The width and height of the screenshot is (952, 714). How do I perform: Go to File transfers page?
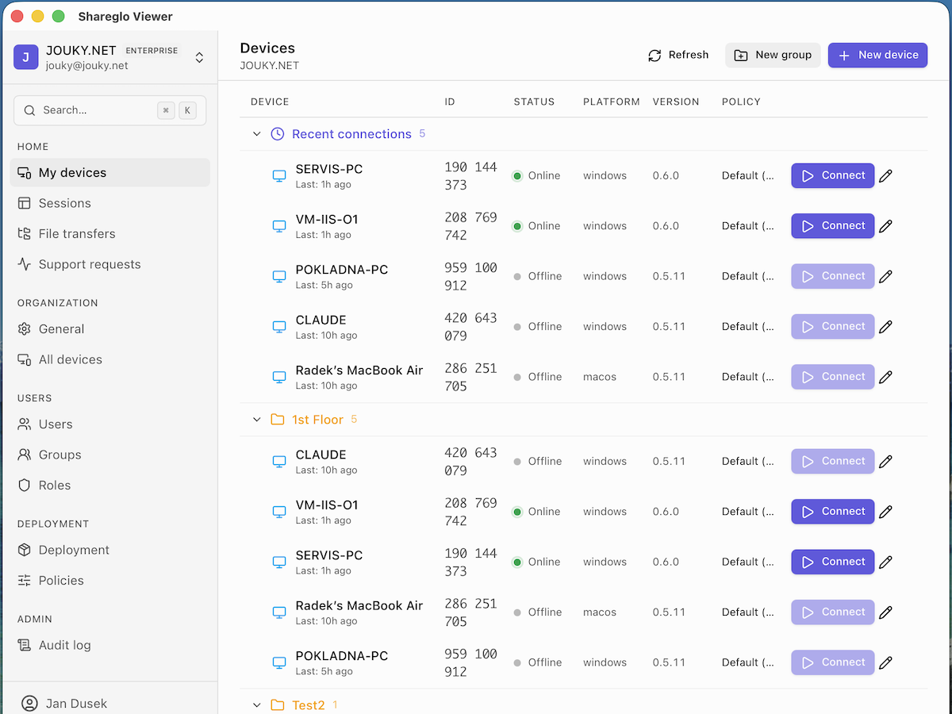[x=109, y=234]
